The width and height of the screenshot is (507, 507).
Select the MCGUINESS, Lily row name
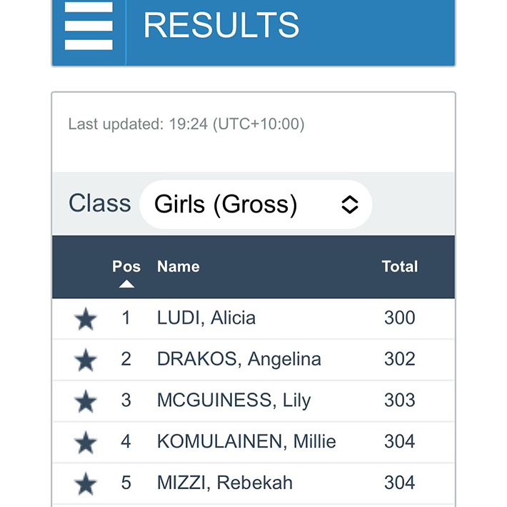pos(234,400)
